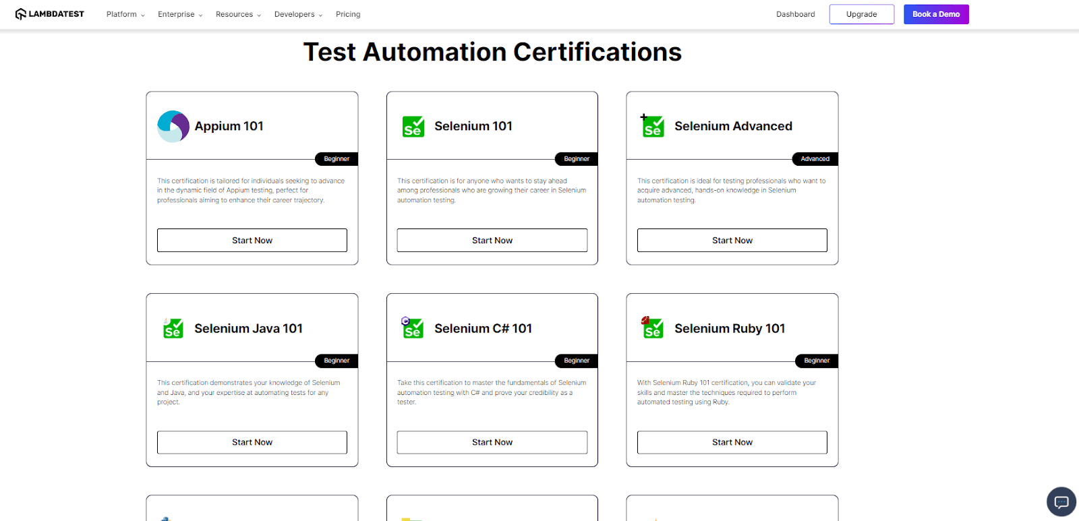The height and width of the screenshot is (521, 1079).
Task: Click the Selenium Ruby 101 description text
Action: [x=727, y=392]
